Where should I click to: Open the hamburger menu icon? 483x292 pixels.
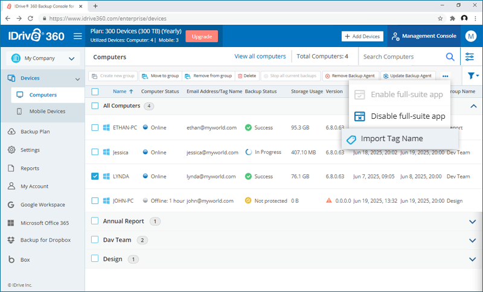[78, 36]
